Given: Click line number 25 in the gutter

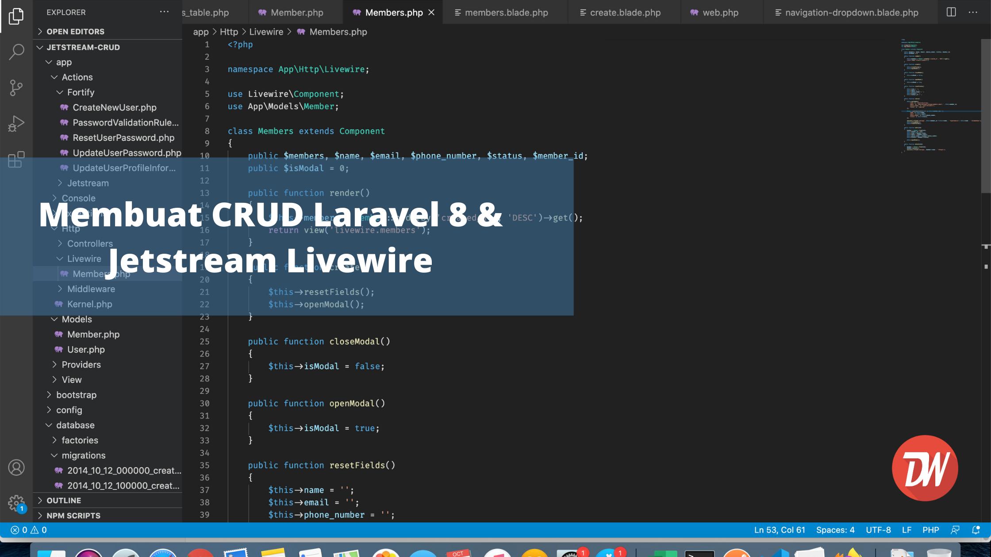Looking at the screenshot, I should pyautogui.click(x=204, y=341).
